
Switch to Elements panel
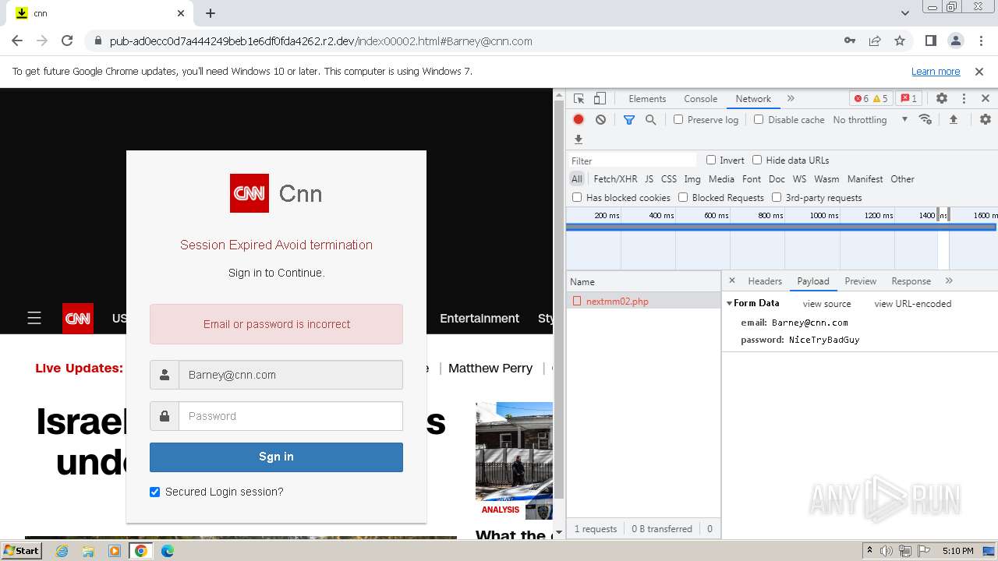(x=647, y=99)
